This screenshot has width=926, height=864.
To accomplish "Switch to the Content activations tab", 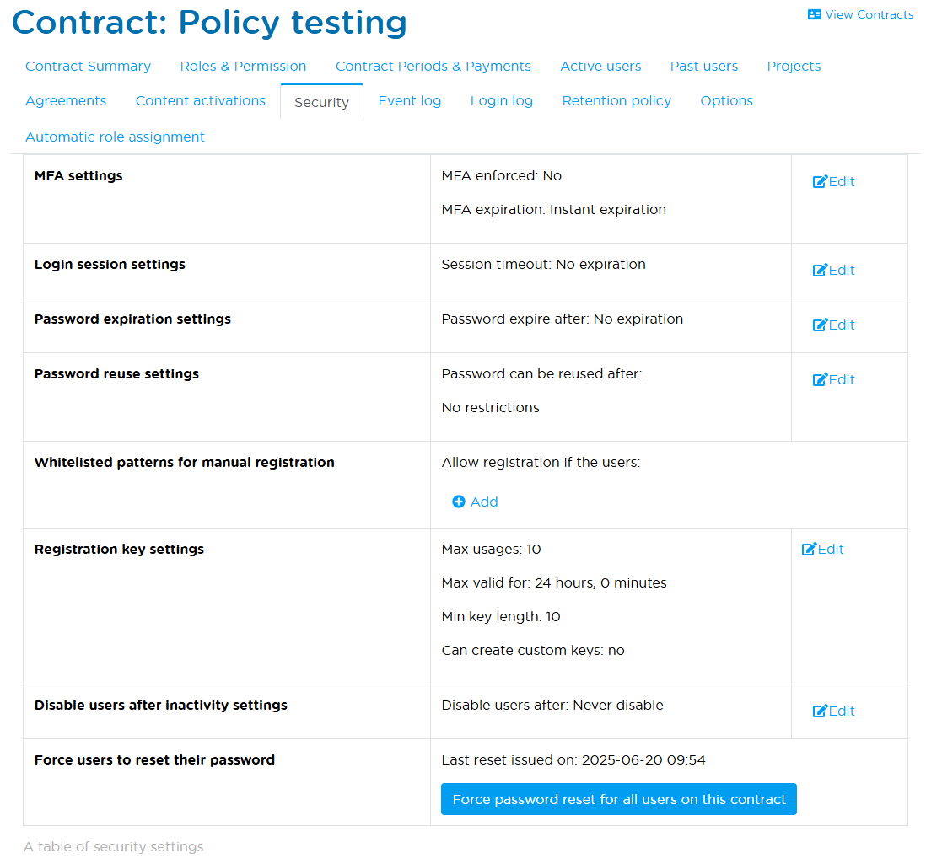I will [200, 101].
